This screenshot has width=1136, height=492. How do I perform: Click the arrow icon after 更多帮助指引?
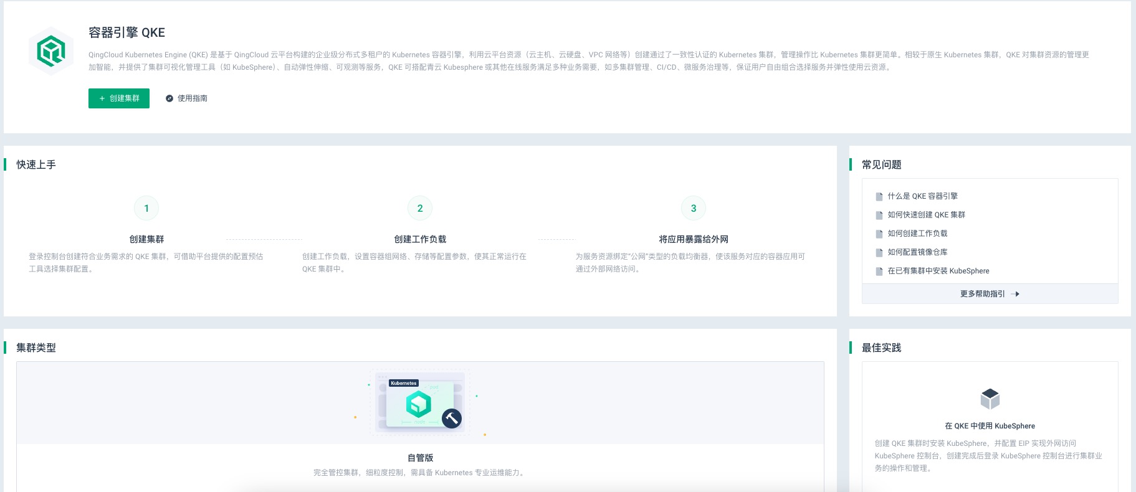click(x=1015, y=294)
